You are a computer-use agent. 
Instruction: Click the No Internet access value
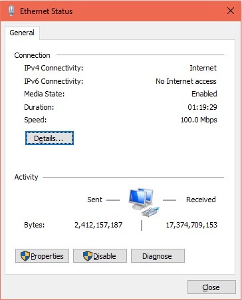[x=186, y=81]
